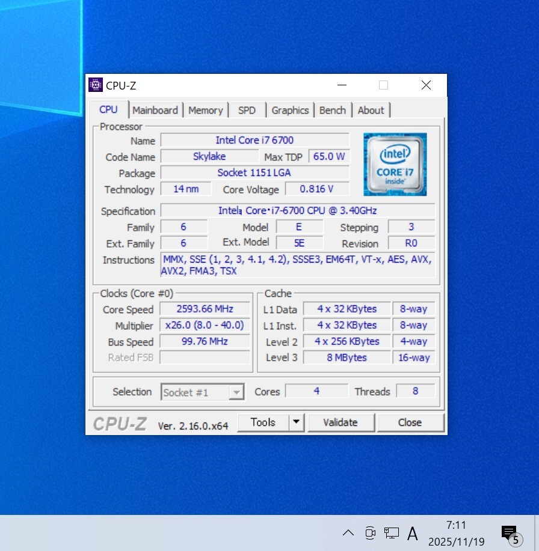Image resolution: width=539 pixels, height=551 pixels.
Task: Expand the Tools dropdown arrow
Action: (296, 422)
